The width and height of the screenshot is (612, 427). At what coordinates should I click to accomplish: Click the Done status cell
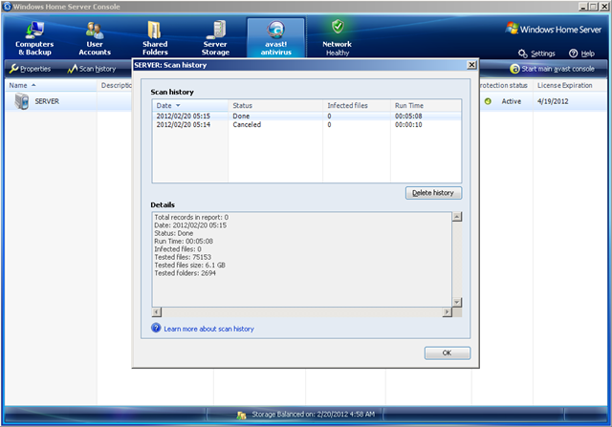click(241, 116)
